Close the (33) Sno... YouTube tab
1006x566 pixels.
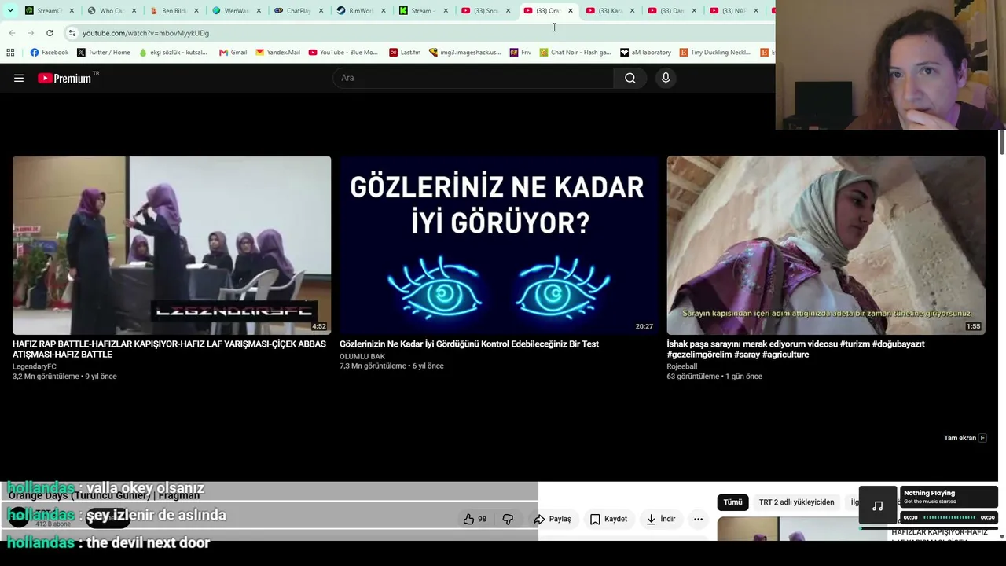pos(509,11)
